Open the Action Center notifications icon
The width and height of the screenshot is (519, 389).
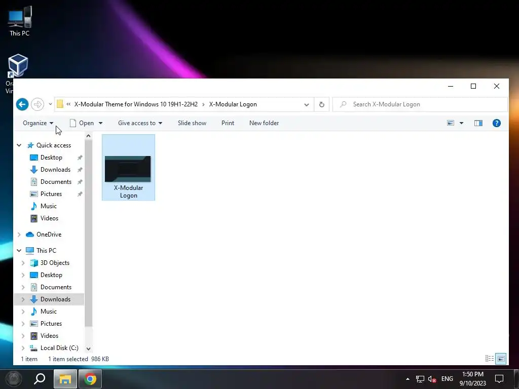click(499, 379)
